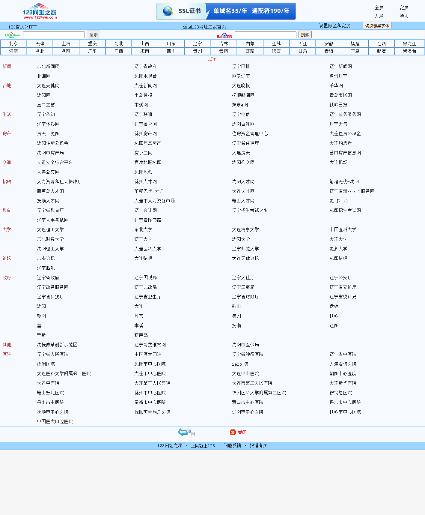The image size is (425, 515).
Task: Expand the 更多大学 university list
Action: coord(338,249)
